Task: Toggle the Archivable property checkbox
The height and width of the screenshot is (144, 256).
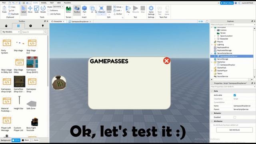Action: pos(235,95)
